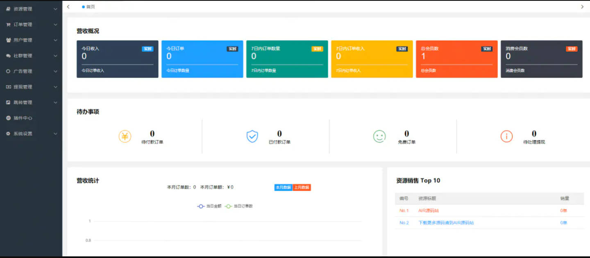Click the 实时 badge on 消费会员数 card
This screenshot has width=590, height=258.
572,49
